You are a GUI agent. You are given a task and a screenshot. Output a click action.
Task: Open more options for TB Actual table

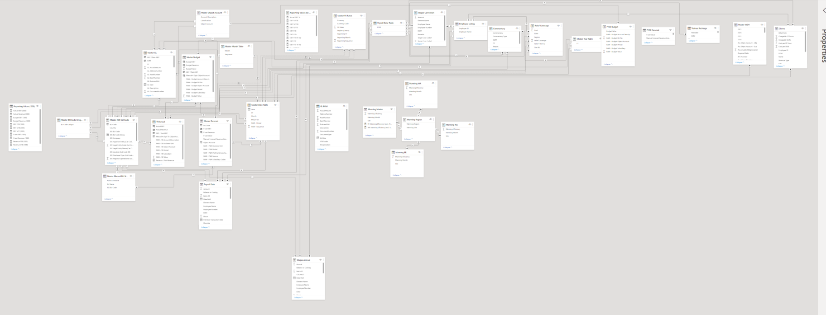click(x=183, y=122)
